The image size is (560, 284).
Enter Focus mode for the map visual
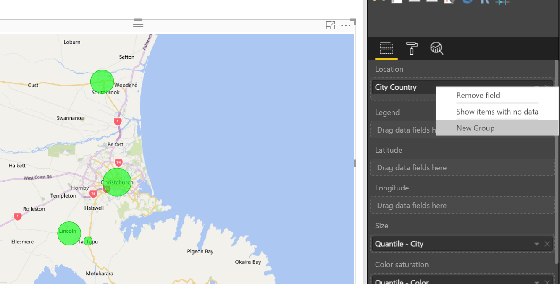(331, 26)
